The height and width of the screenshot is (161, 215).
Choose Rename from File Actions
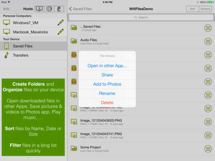(x=107, y=93)
